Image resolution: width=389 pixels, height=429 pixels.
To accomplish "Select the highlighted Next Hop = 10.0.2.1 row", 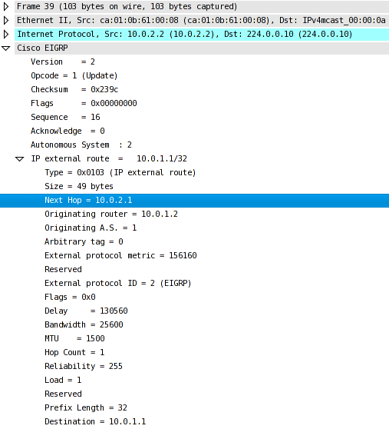I will pyautogui.click(x=194, y=200).
